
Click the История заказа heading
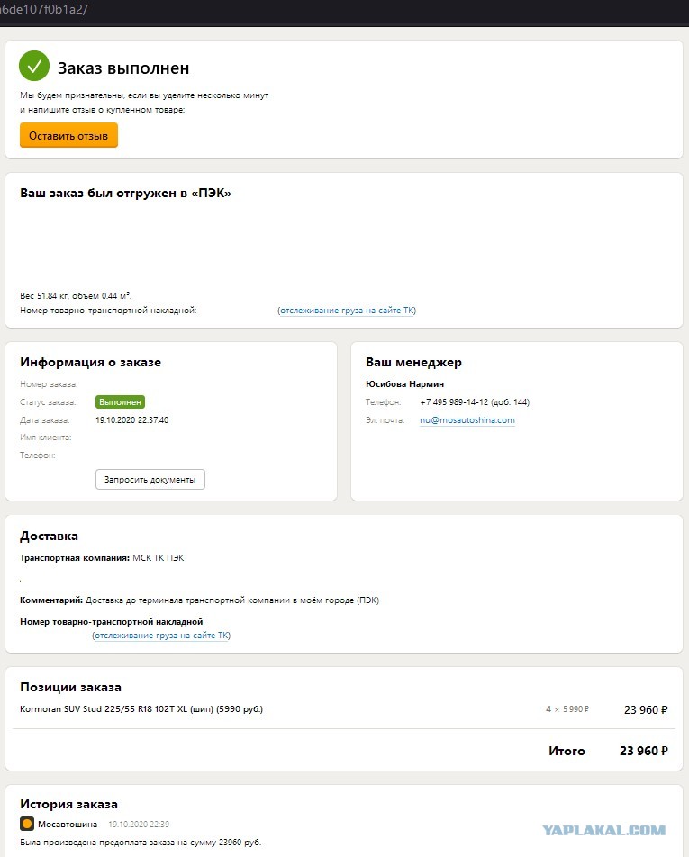(x=68, y=804)
